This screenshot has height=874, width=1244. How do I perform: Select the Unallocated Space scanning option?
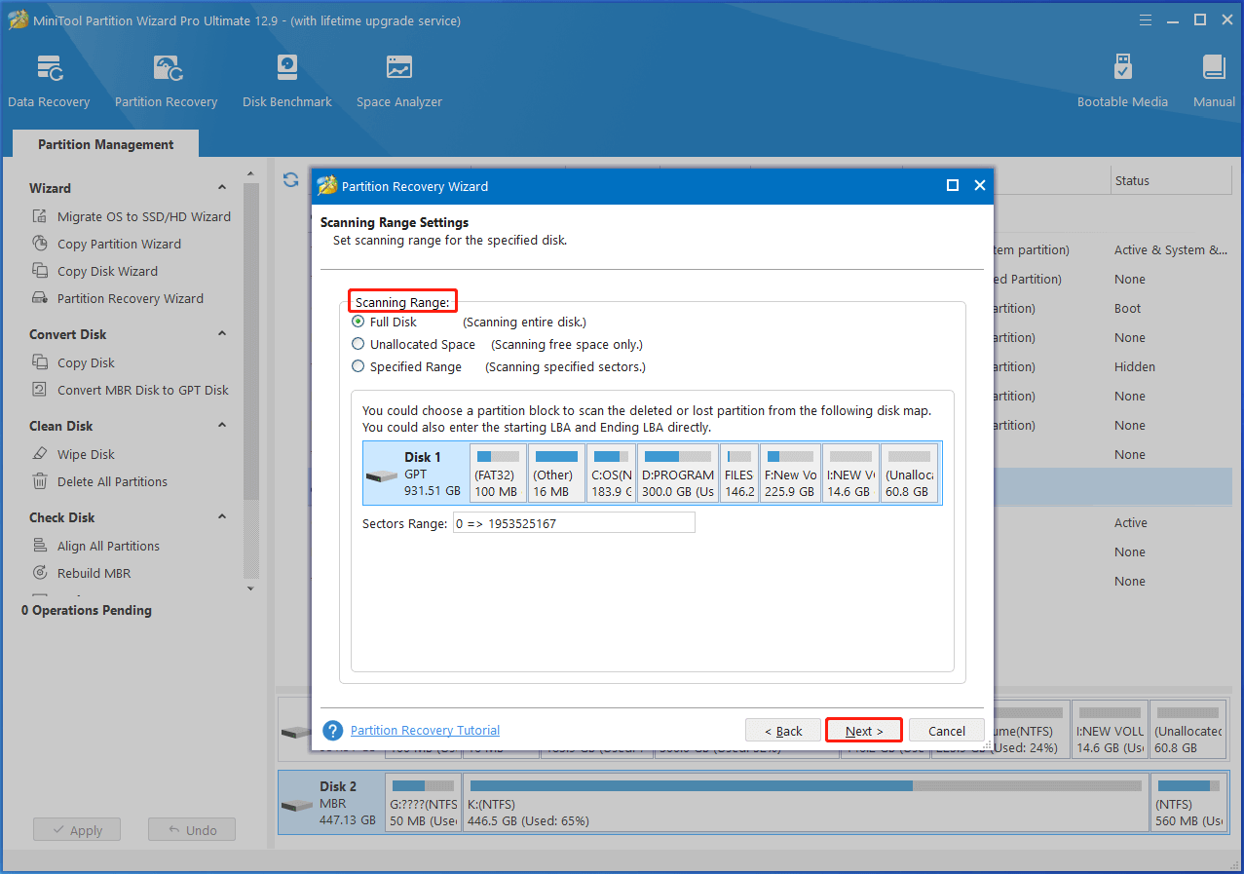coord(358,344)
